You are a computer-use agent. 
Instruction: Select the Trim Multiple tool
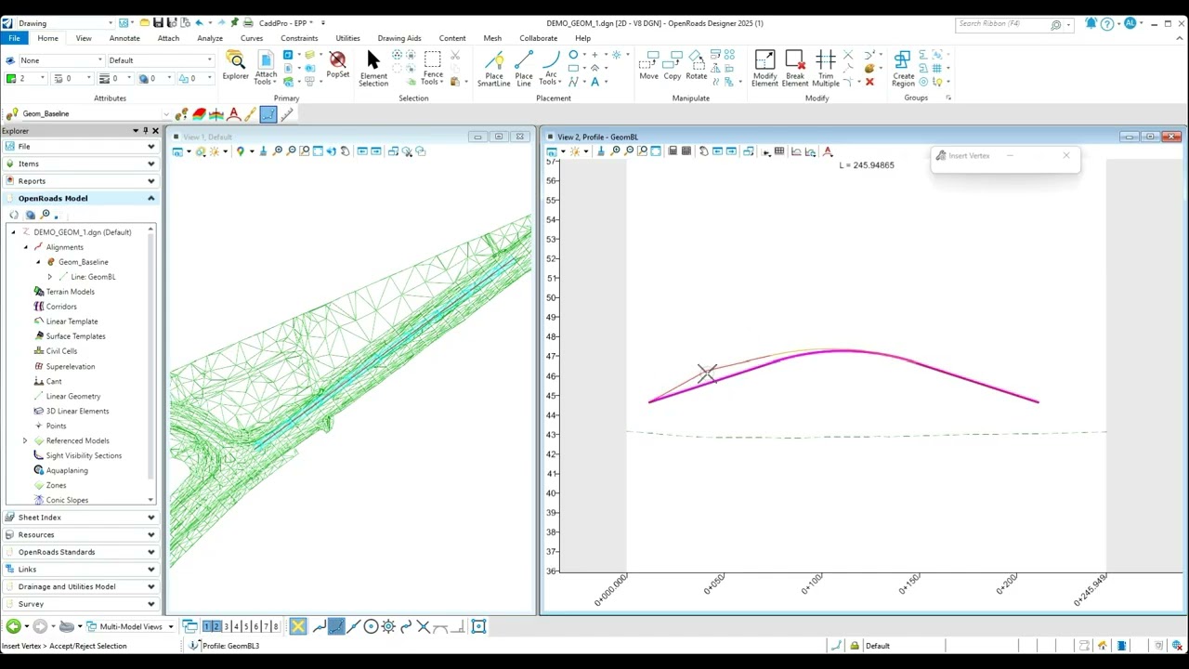coord(826,69)
